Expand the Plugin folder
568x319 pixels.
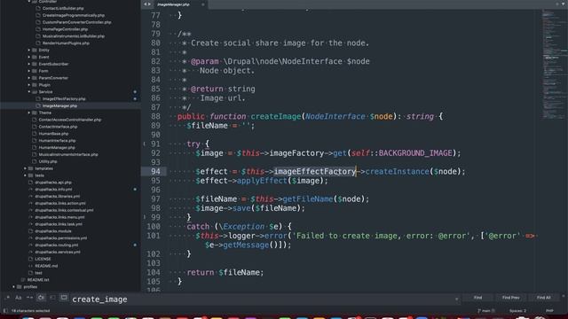[x=29, y=85]
